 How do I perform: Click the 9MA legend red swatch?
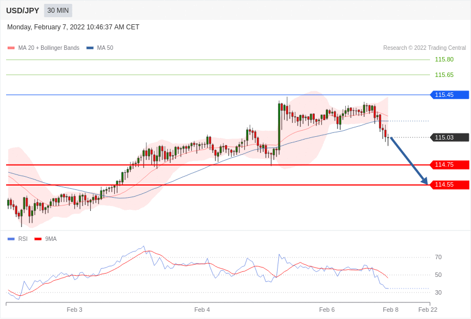point(38,239)
